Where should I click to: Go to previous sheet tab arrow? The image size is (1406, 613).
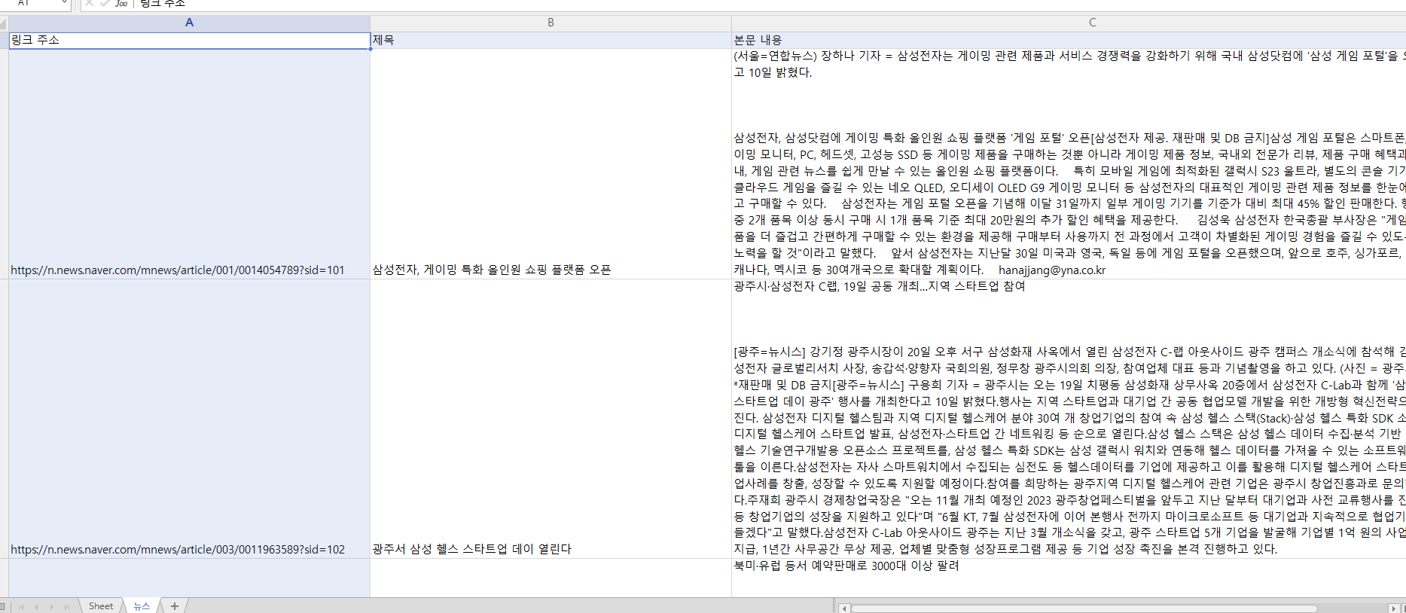[36, 607]
